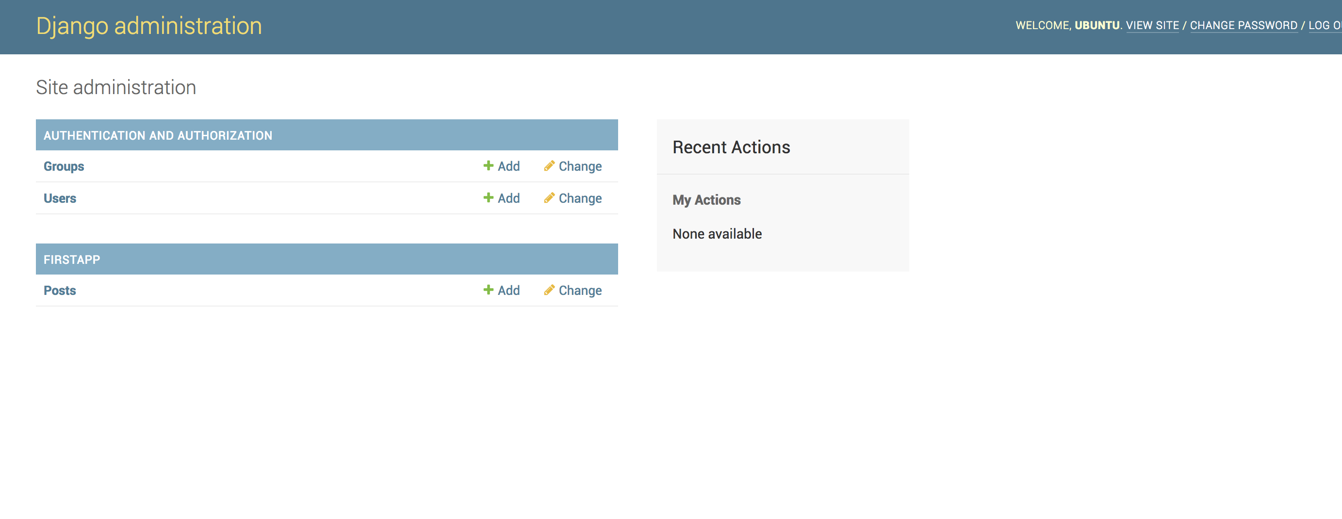This screenshot has height=519, width=1342.
Task: Click the green plus icon for Users
Action: [x=488, y=198]
